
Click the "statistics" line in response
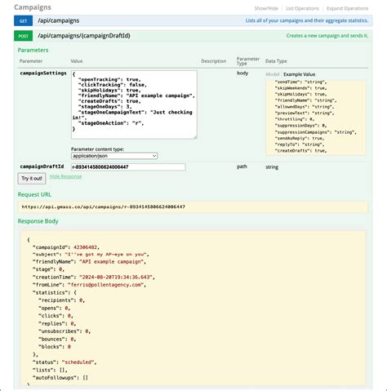(55, 293)
